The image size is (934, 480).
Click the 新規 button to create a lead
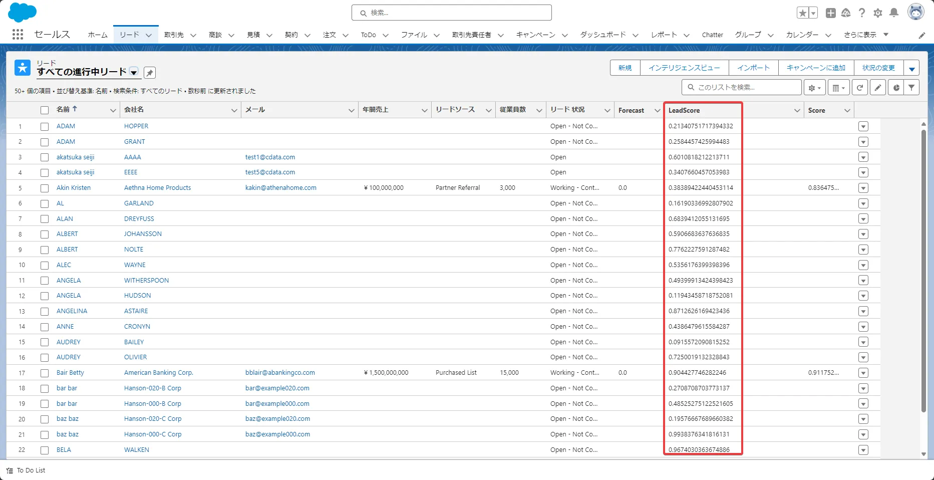[x=625, y=67]
